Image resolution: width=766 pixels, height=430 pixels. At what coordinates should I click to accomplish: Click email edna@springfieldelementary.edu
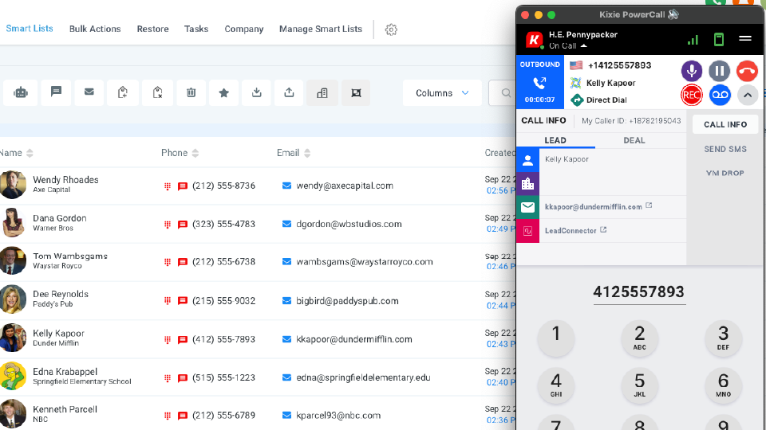[x=363, y=377]
